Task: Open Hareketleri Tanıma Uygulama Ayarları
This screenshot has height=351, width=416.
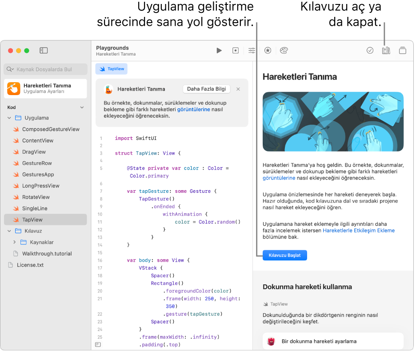Action: pos(46,88)
